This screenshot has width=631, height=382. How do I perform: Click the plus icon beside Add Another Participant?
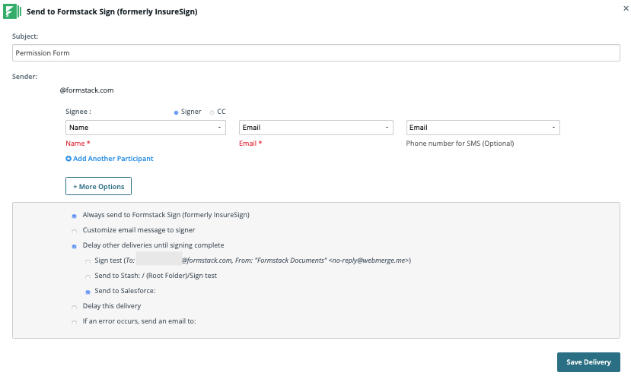(69, 159)
